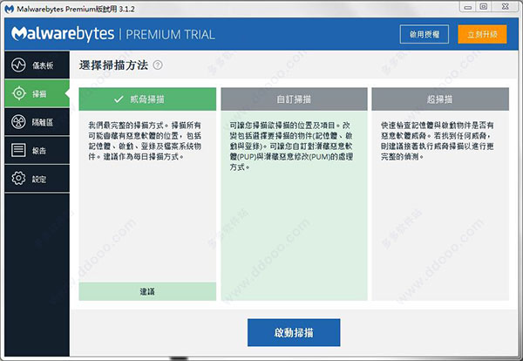Choose the 威脅掃描 scan method header
The height and width of the screenshot is (361, 523).
click(x=147, y=99)
